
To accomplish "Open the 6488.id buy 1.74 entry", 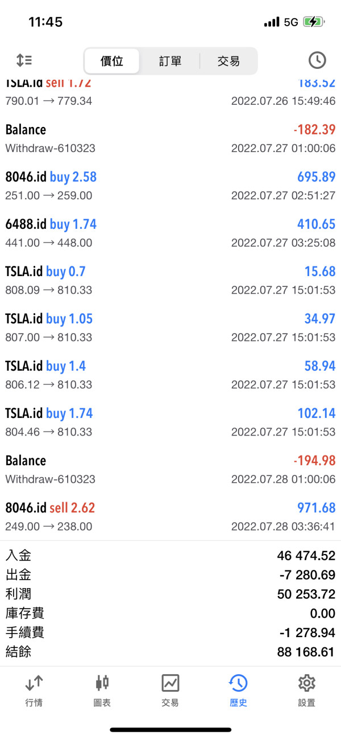I will coord(170,233).
